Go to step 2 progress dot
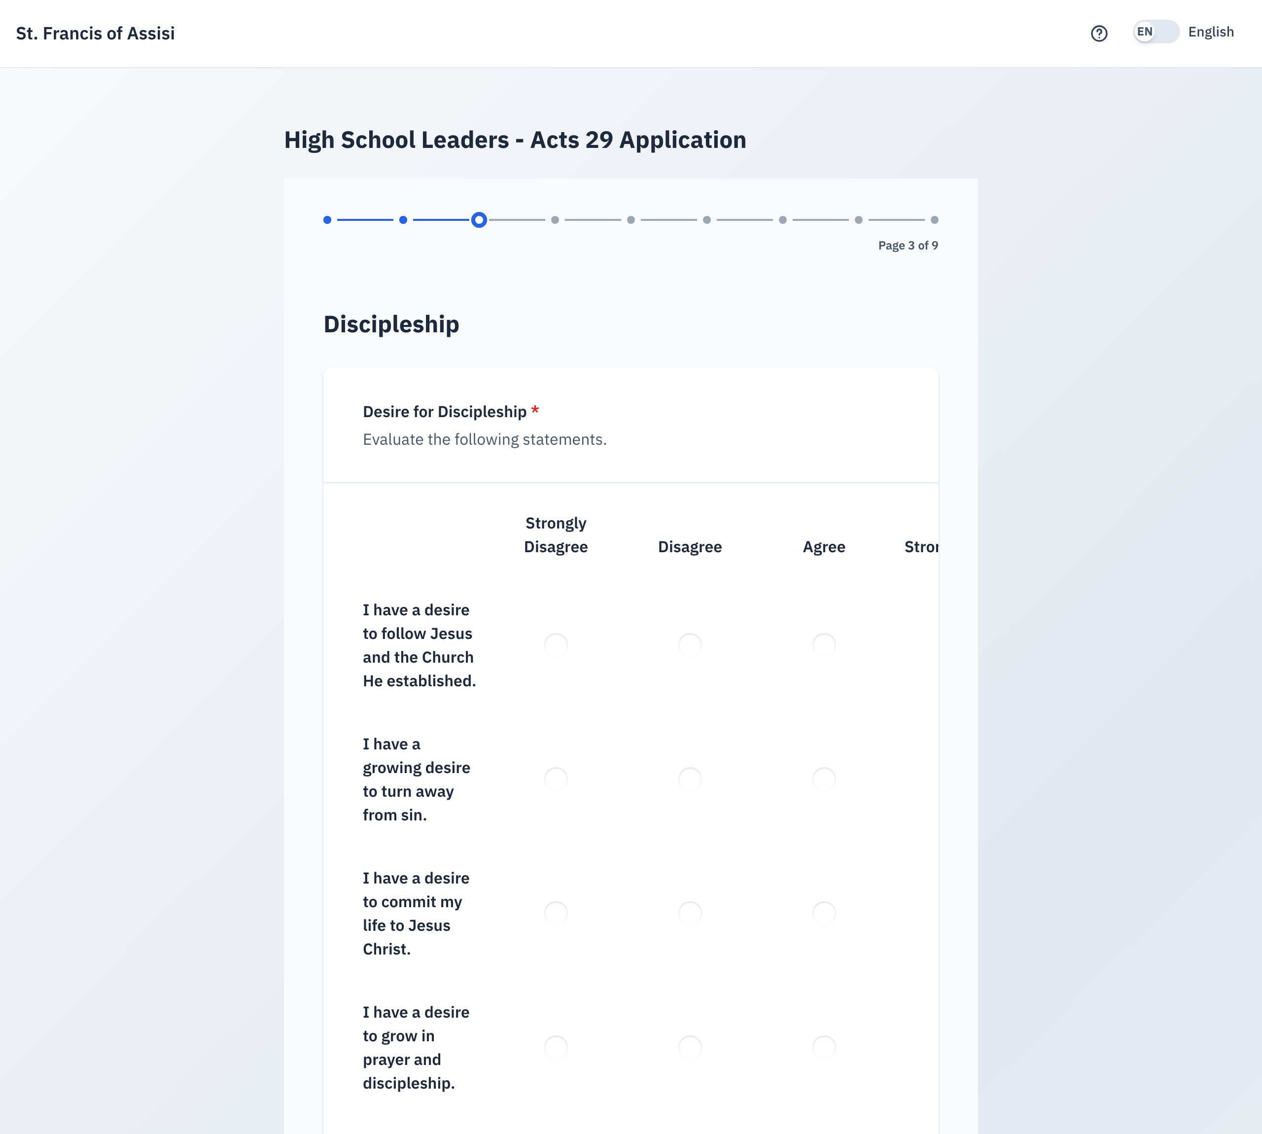Viewport: 1262px width, 1134px height. pos(403,220)
